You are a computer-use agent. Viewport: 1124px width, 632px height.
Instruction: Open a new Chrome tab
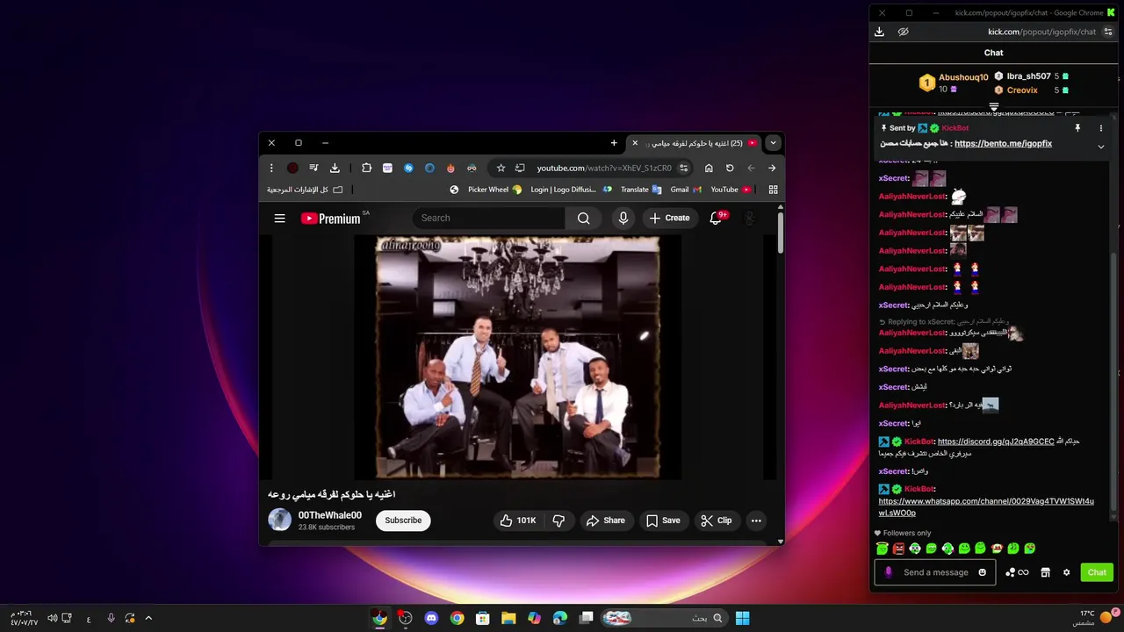[614, 143]
